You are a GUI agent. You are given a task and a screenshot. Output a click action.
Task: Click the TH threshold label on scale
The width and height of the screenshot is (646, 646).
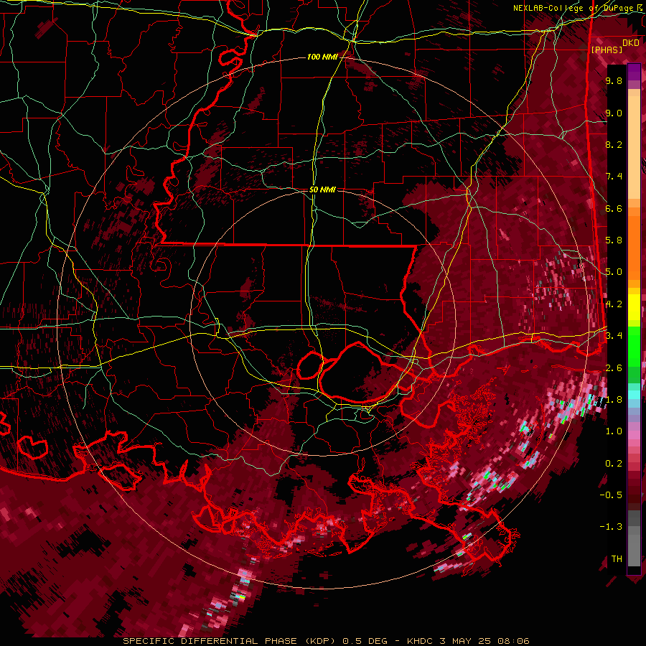[x=617, y=559]
